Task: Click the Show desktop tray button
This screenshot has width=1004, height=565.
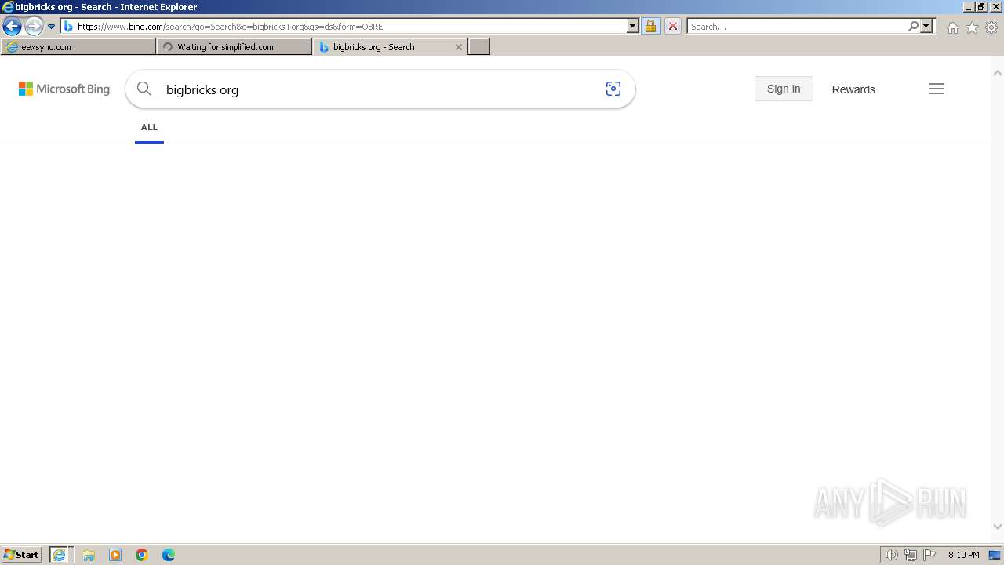Action: (x=995, y=555)
